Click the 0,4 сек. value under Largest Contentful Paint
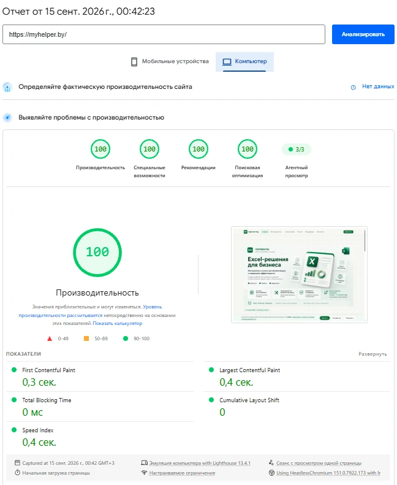Screen dimensions: 397x485 236,383
